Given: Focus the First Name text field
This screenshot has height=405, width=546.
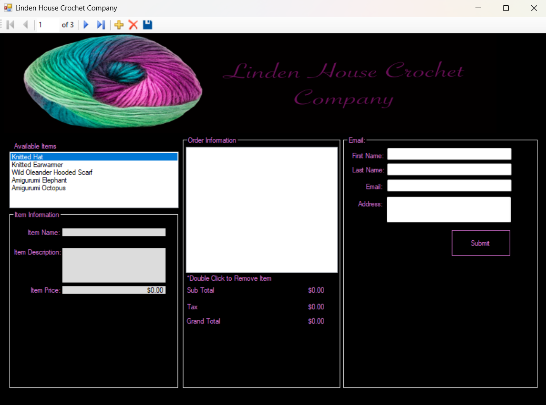Looking at the screenshot, I should click(449, 154).
